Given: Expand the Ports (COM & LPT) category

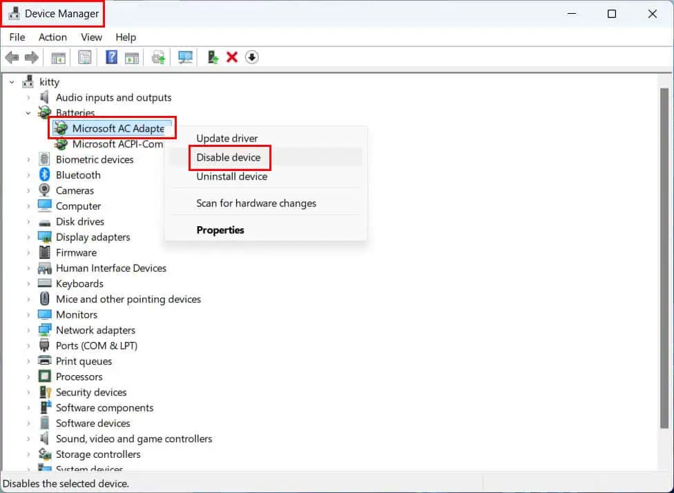Looking at the screenshot, I should pyautogui.click(x=28, y=345).
